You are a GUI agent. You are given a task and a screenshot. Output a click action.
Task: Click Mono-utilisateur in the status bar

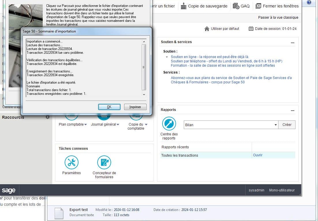[282, 190]
